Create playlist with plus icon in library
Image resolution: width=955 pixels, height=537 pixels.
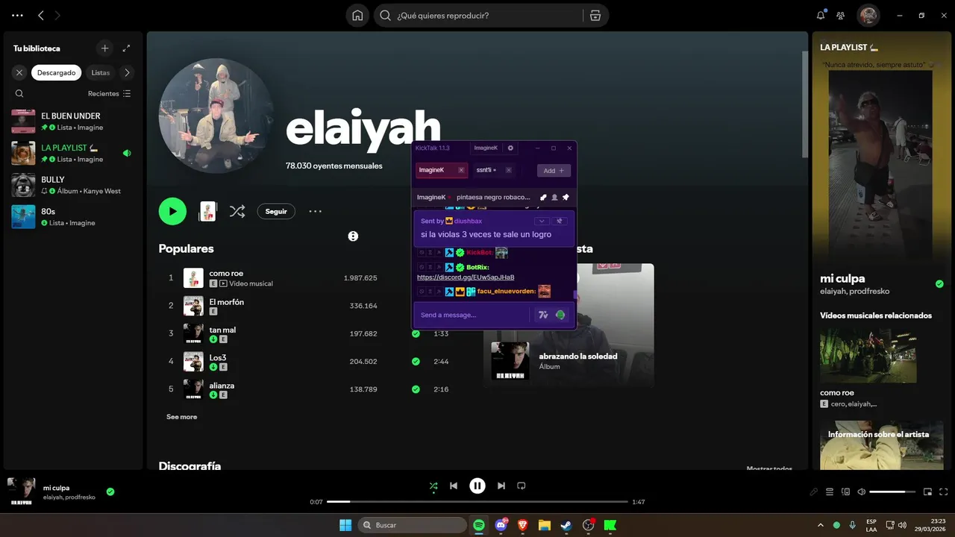click(x=104, y=48)
